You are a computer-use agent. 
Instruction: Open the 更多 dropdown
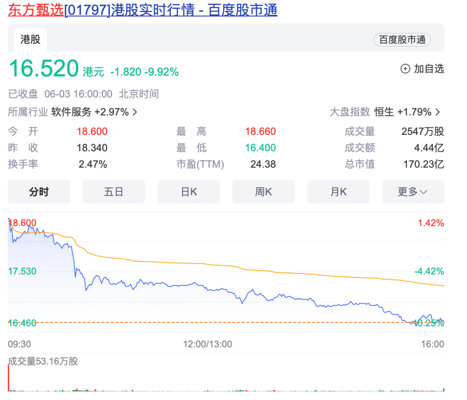(x=413, y=192)
